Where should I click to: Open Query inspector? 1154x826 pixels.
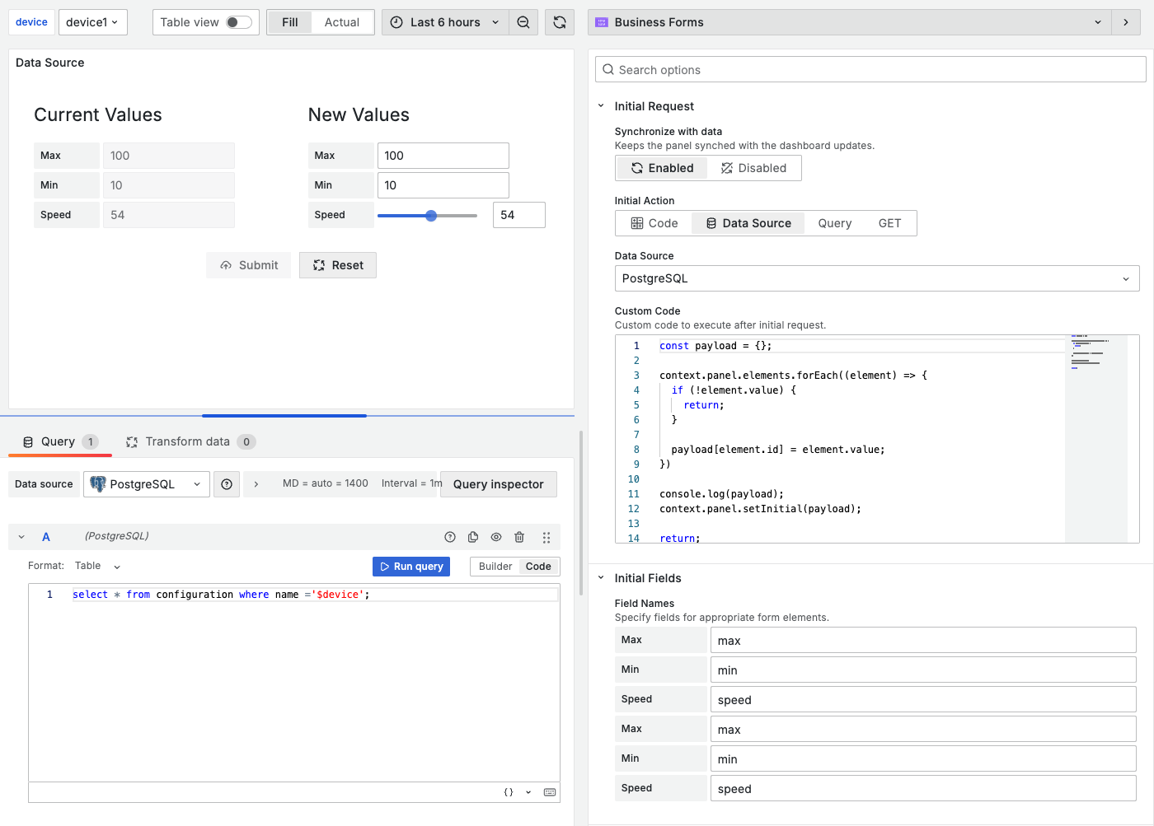coord(498,484)
